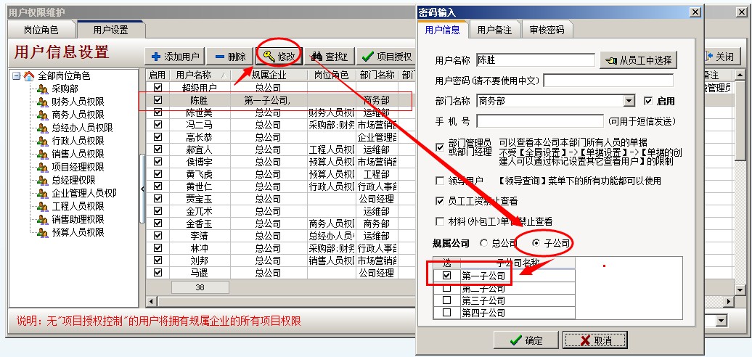Viewport: 752px width, 357px height.
Task: Toggle the 启用 checkbox beside department name
Action: 649,101
